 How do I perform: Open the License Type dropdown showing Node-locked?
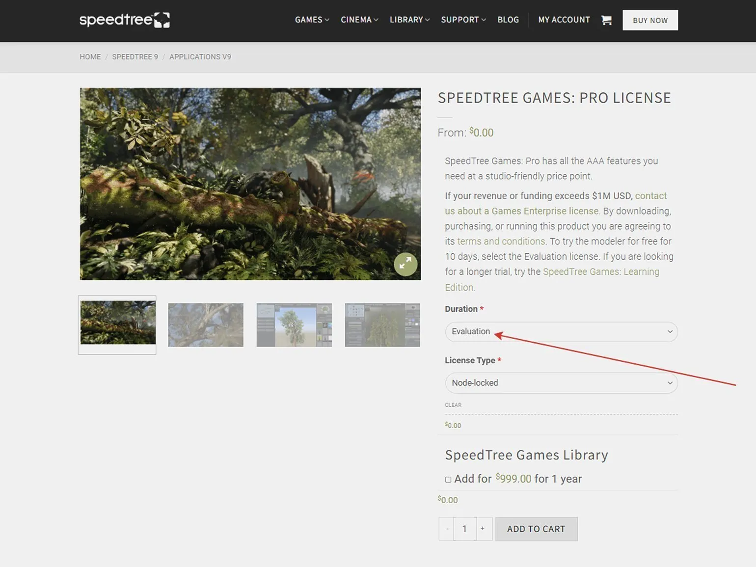click(561, 383)
